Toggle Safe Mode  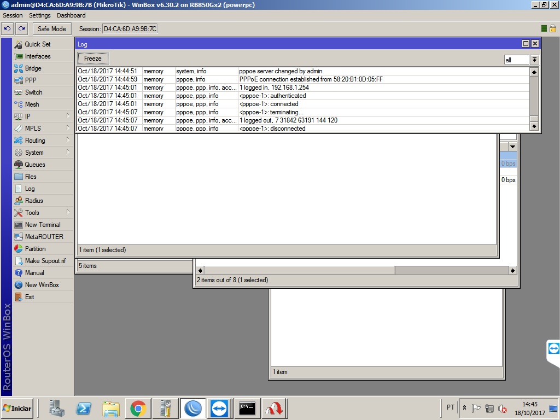pyautogui.click(x=52, y=29)
